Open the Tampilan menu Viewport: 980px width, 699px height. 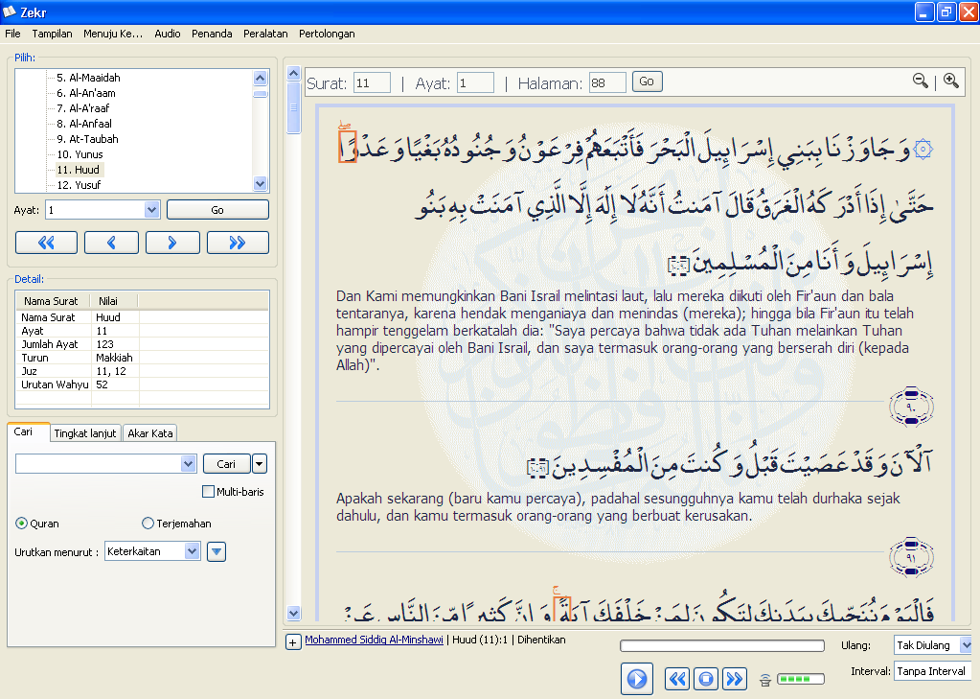pyautogui.click(x=52, y=34)
